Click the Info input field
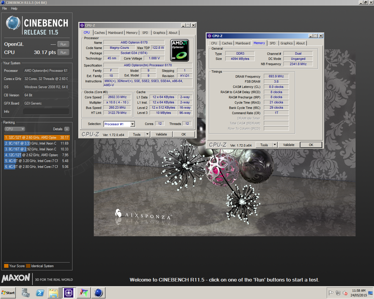The width and height of the screenshot is (374, 299). [46, 112]
